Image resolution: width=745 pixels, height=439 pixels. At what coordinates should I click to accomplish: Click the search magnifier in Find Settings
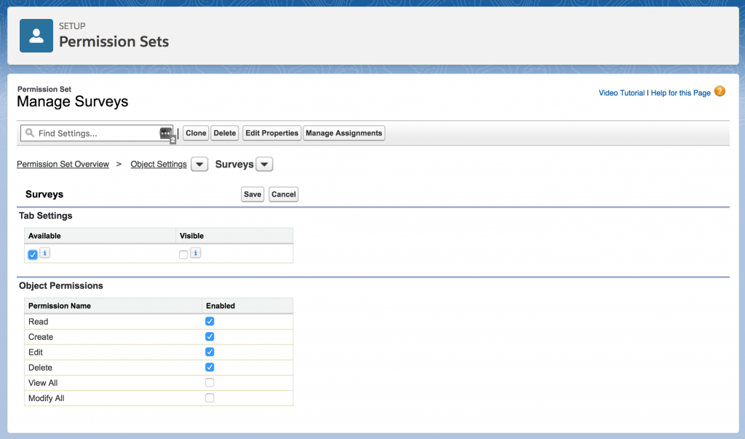click(x=28, y=133)
